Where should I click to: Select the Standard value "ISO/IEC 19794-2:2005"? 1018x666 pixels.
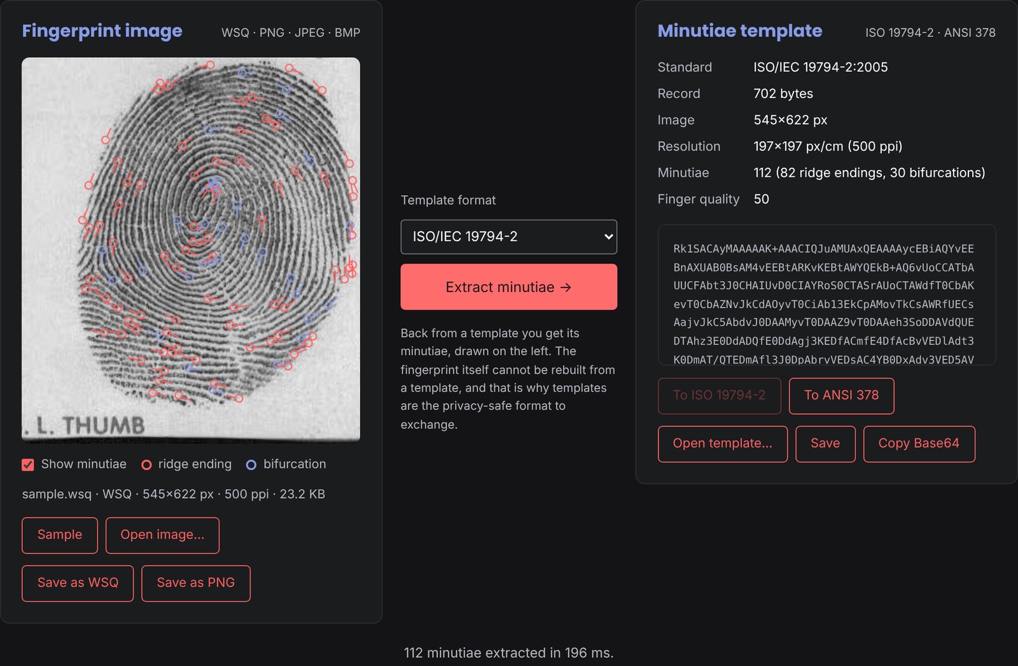pyautogui.click(x=821, y=67)
